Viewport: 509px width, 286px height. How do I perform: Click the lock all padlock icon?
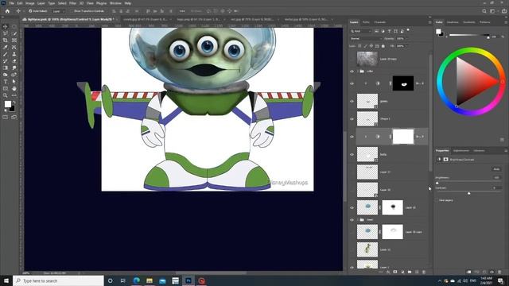[383, 46]
